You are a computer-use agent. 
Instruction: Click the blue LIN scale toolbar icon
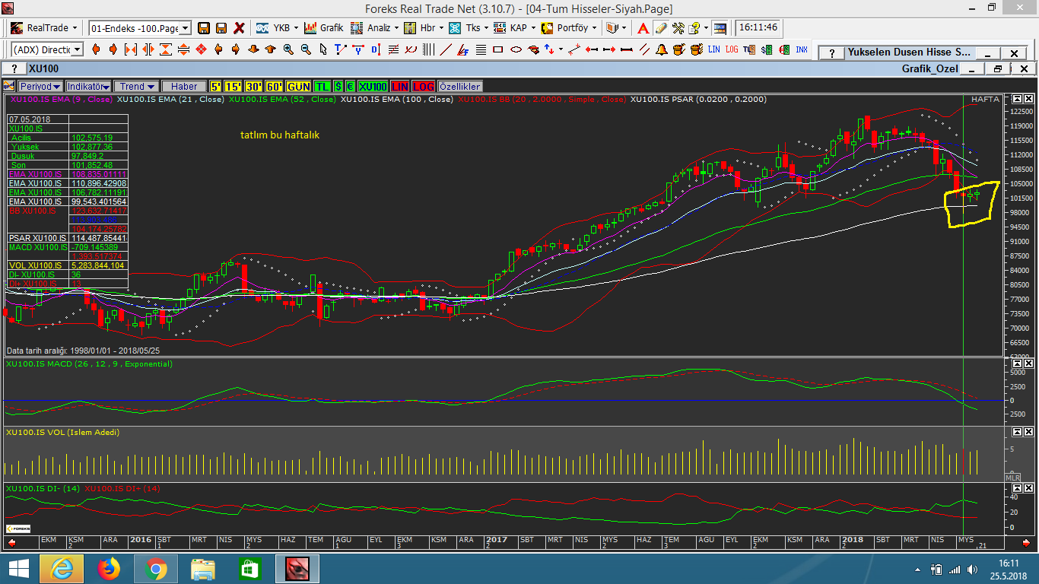(x=713, y=49)
